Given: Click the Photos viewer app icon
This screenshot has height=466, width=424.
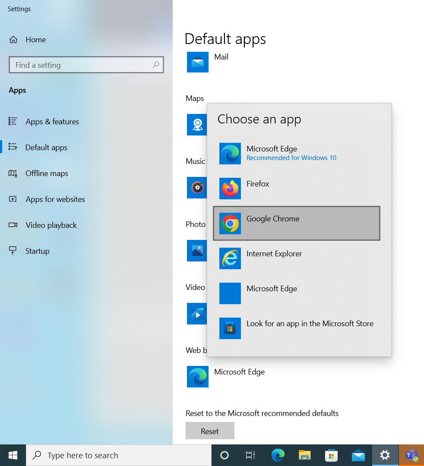Looking at the screenshot, I should click(197, 251).
